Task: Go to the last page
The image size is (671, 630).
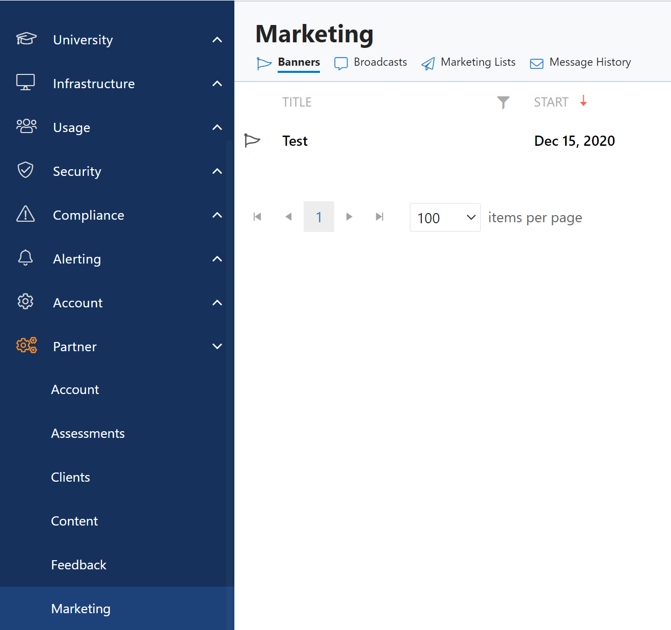Action: click(x=380, y=217)
